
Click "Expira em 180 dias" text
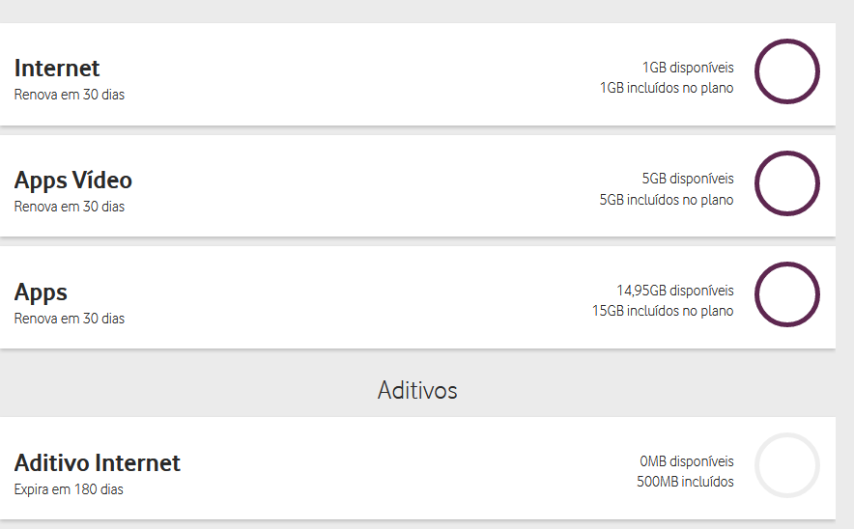coord(69,489)
